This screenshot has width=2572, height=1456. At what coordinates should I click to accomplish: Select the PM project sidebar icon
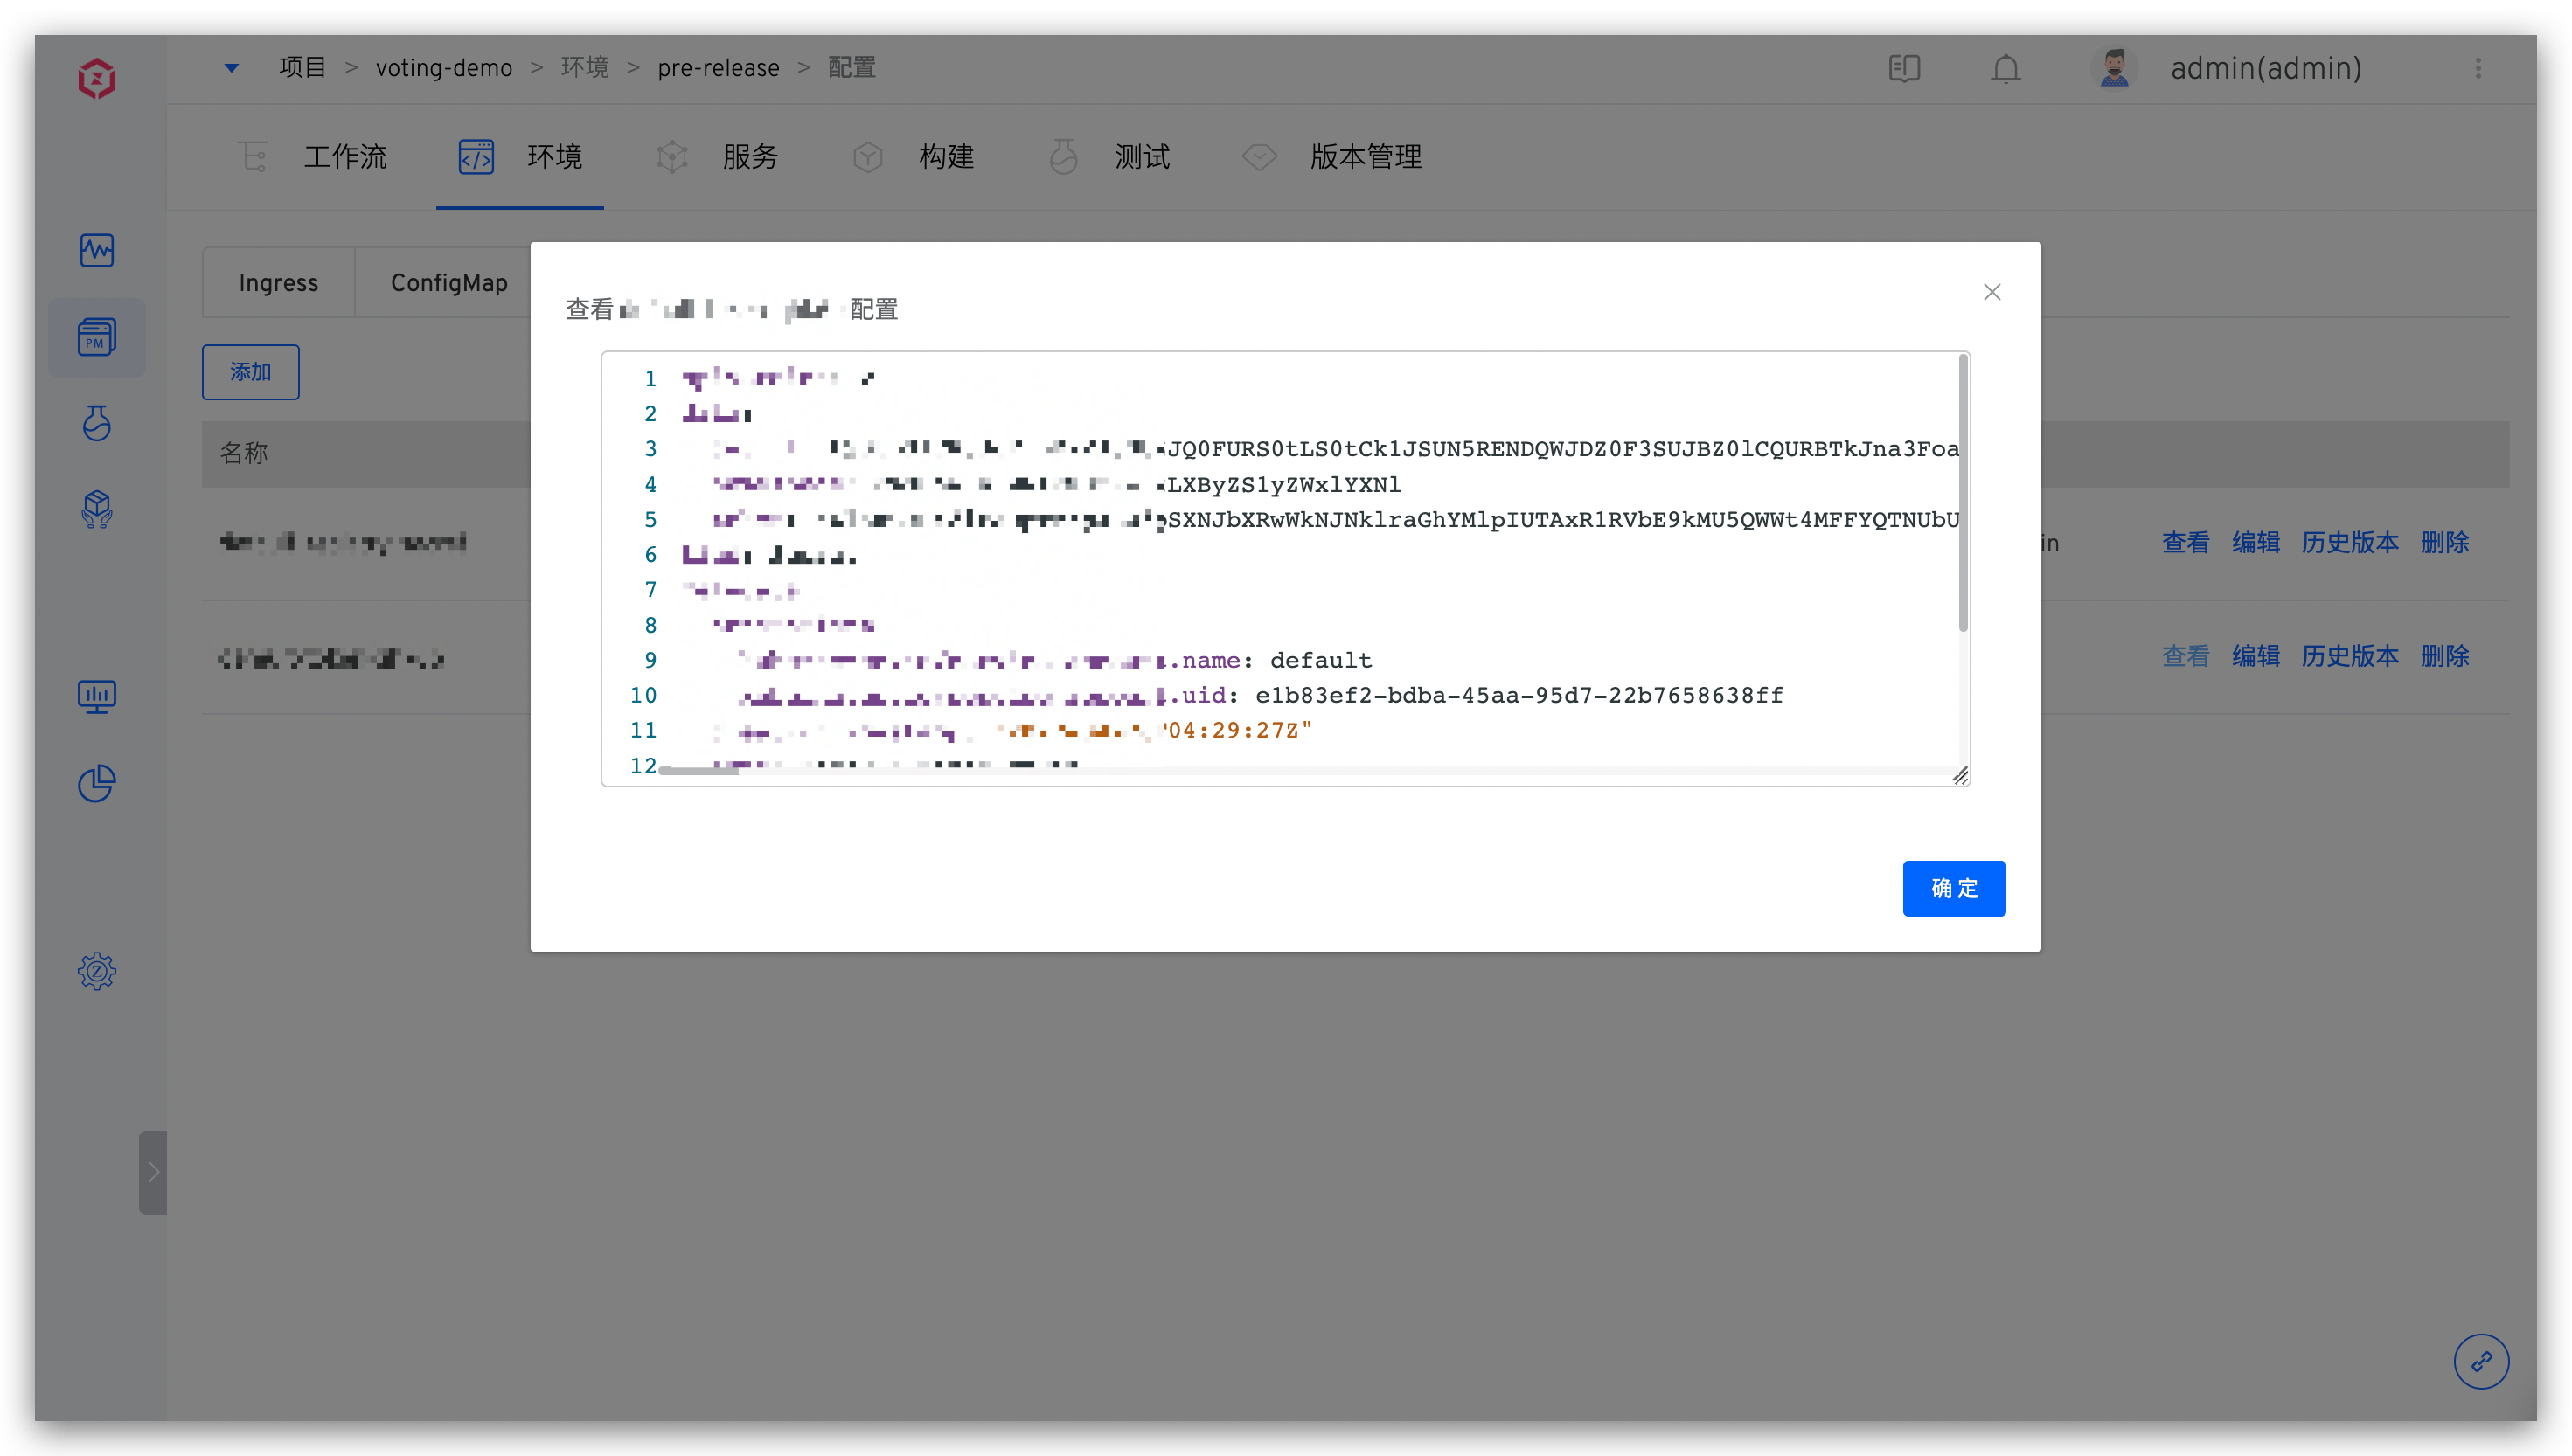(x=97, y=338)
